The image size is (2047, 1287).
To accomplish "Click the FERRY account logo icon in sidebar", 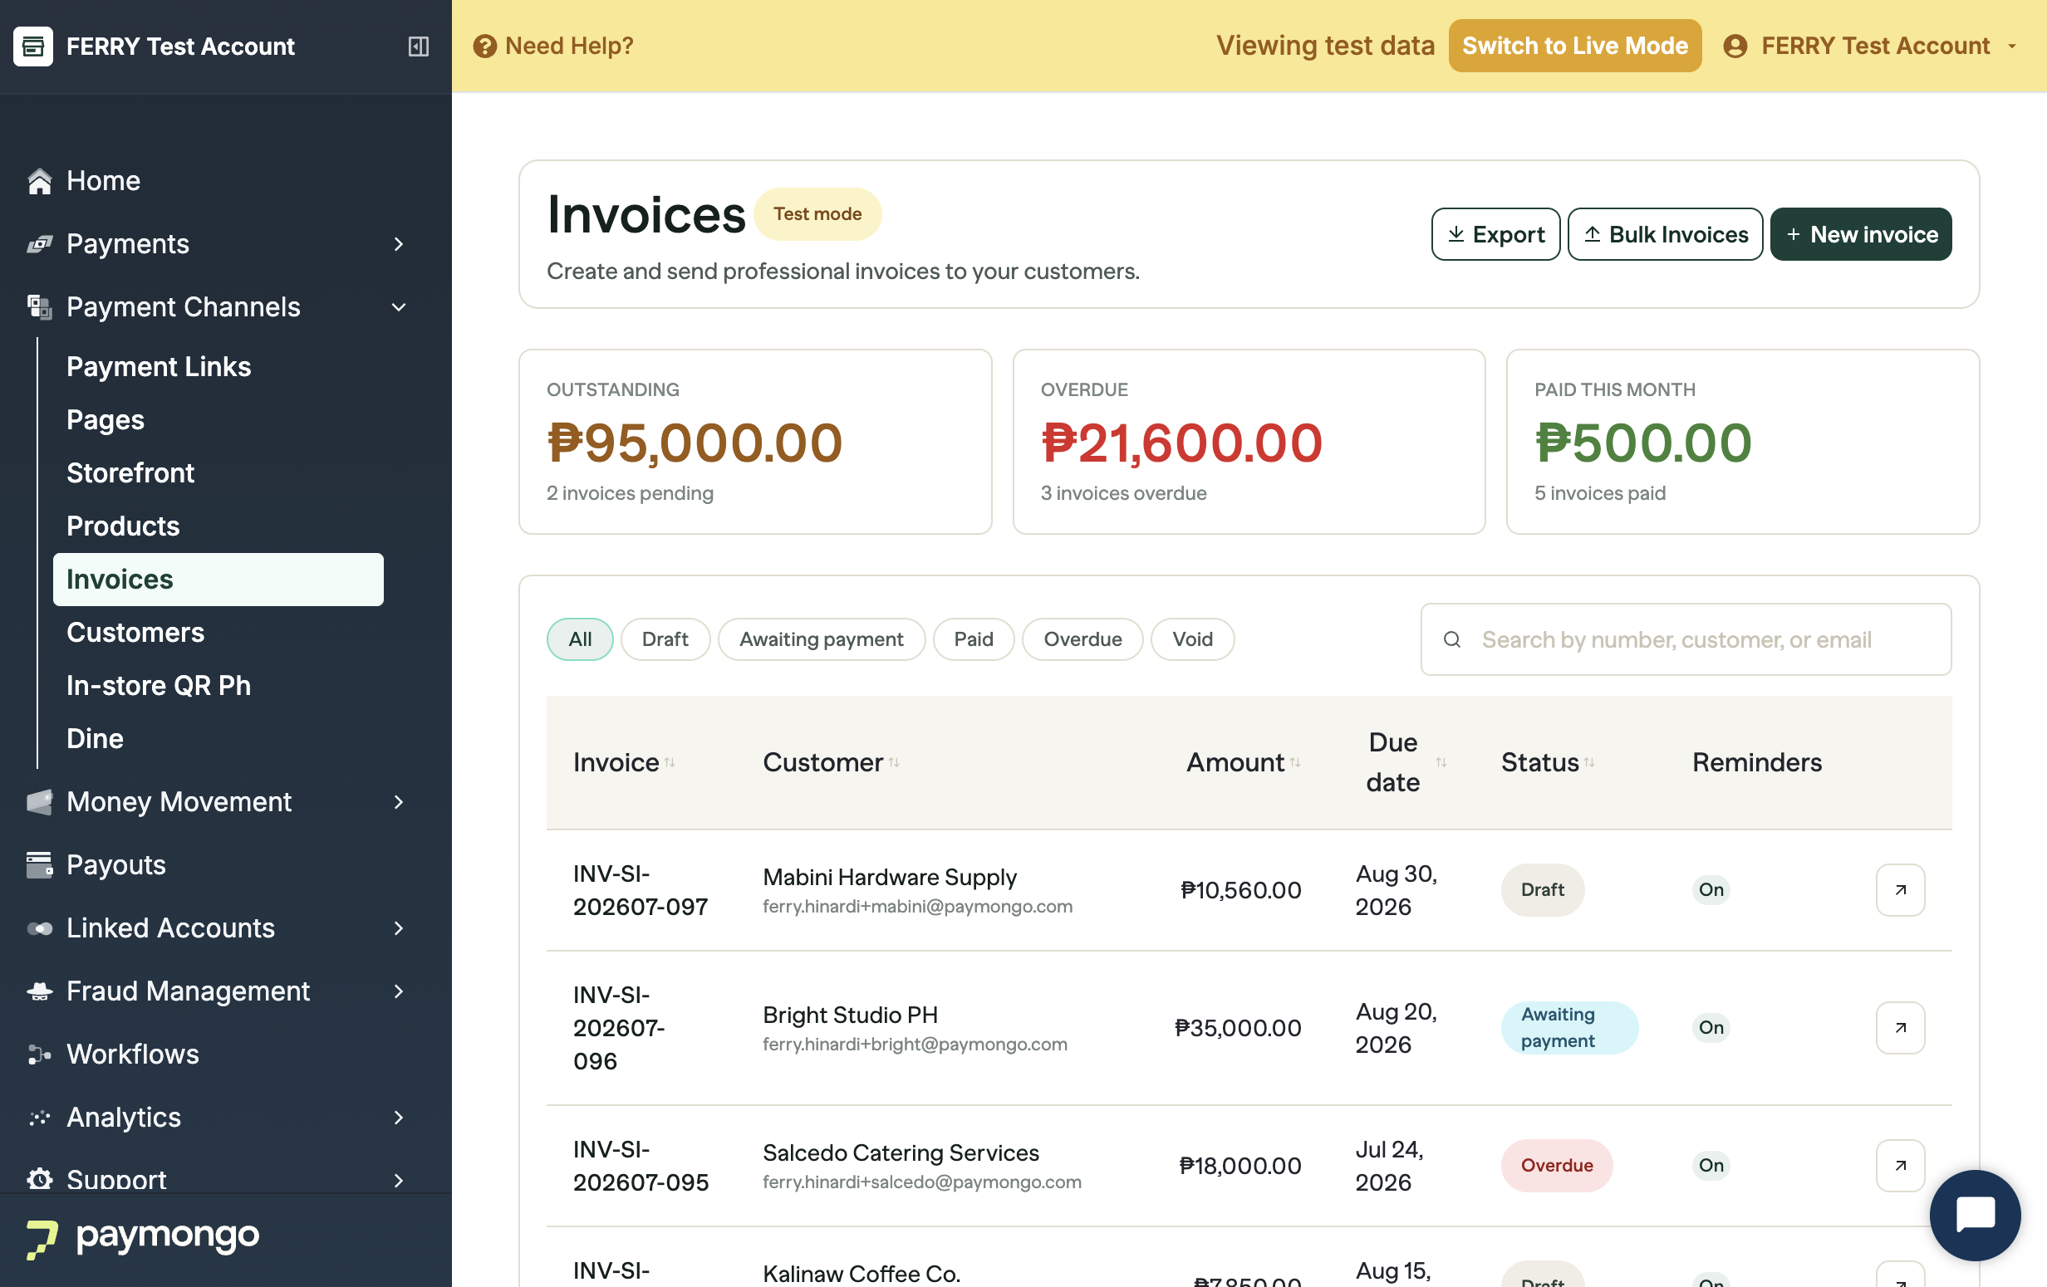I will (x=33, y=46).
